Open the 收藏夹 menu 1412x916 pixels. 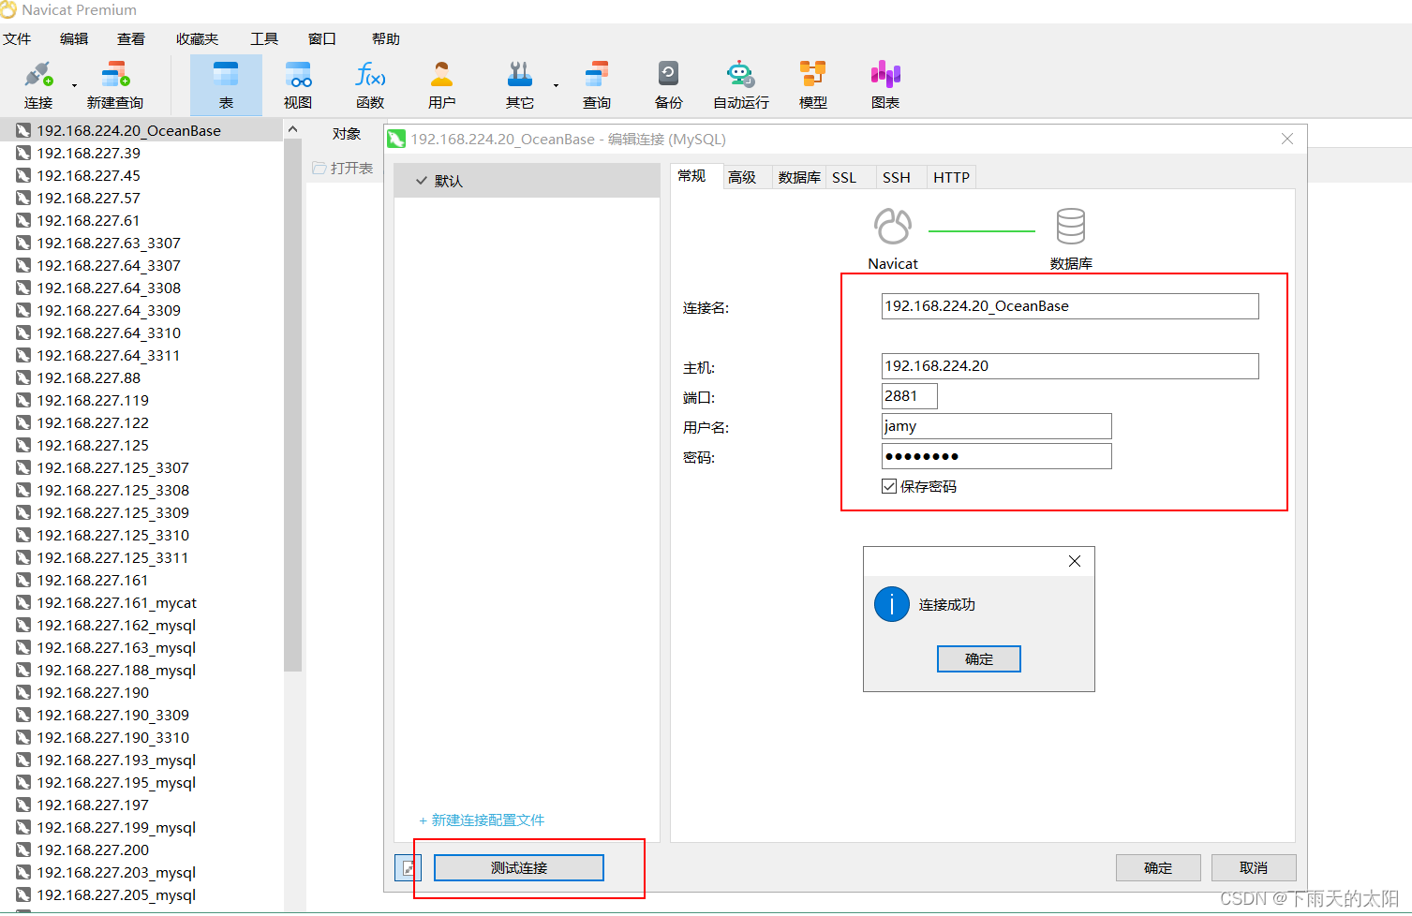(x=197, y=38)
